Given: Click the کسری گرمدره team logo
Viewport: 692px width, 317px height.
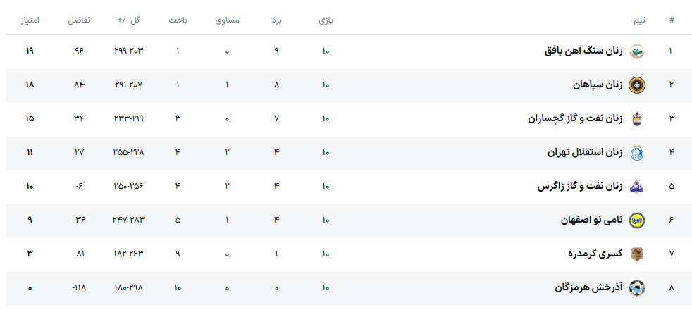Looking at the screenshot, I should coord(636,254).
